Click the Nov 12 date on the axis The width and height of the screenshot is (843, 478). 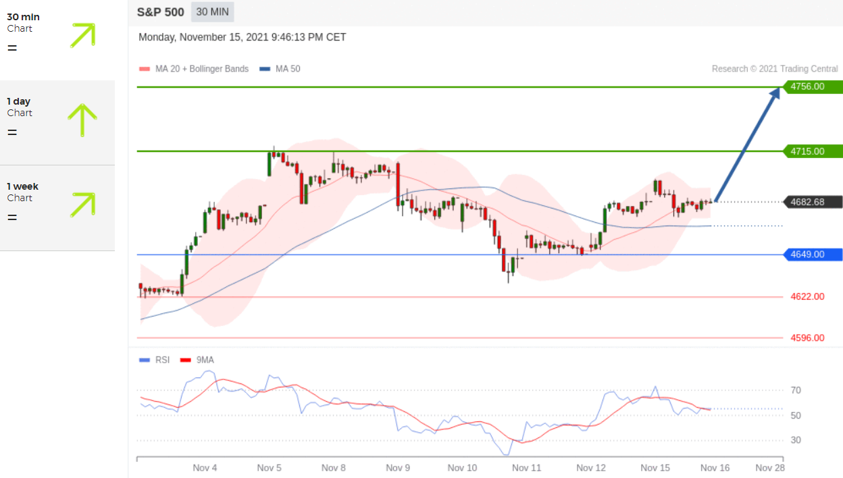[x=591, y=467]
